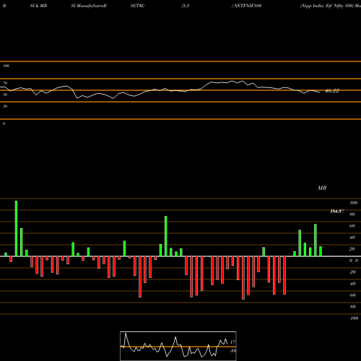The width and height of the screenshot is (361, 361).
Task: Click the MR axis label '80'
Action: [352, 214]
